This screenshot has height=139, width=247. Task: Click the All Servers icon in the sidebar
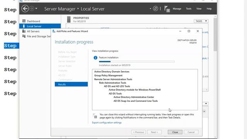pyautogui.click(x=24, y=31)
